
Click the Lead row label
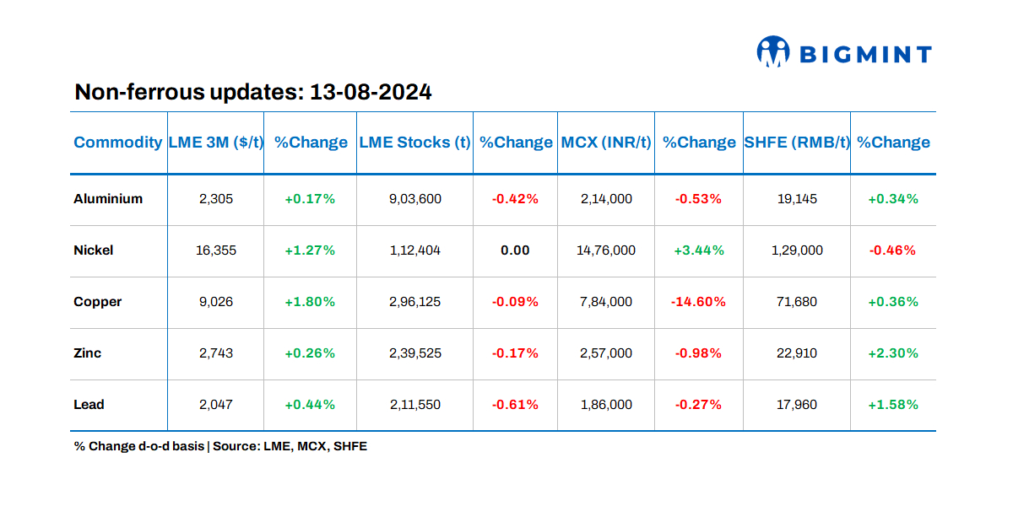pyautogui.click(x=89, y=405)
